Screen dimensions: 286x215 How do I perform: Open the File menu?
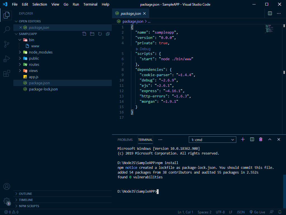(x=15, y=4)
